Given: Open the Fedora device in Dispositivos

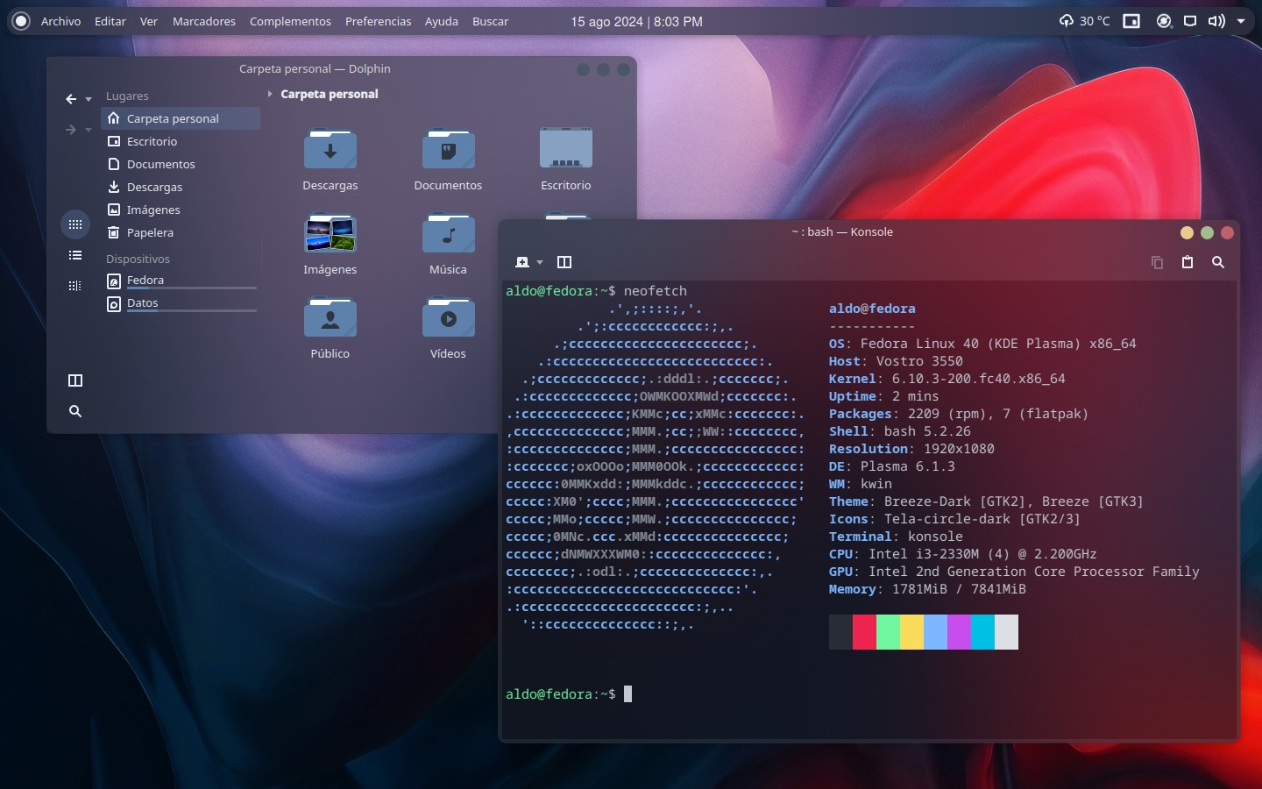Looking at the screenshot, I should pos(181,281).
